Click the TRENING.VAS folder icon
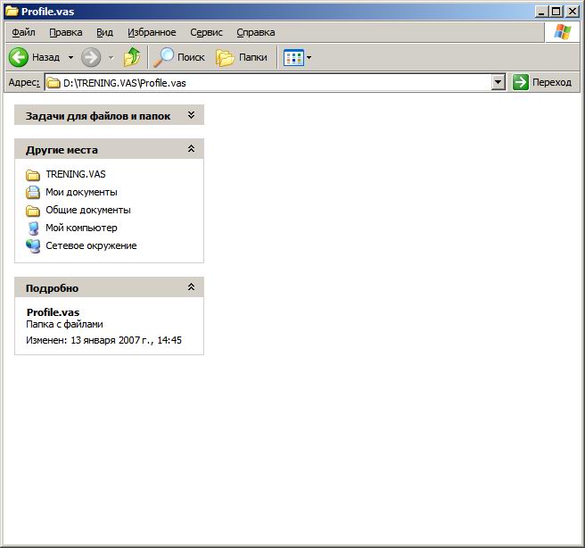This screenshot has width=585, height=548. pyautogui.click(x=33, y=175)
